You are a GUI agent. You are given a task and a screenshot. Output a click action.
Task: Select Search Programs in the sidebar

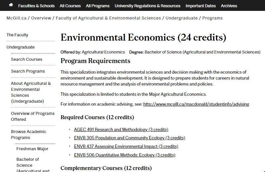[x=28, y=71]
